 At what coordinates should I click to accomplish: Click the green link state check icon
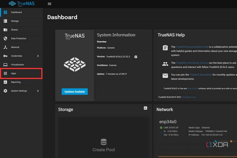(161, 128)
